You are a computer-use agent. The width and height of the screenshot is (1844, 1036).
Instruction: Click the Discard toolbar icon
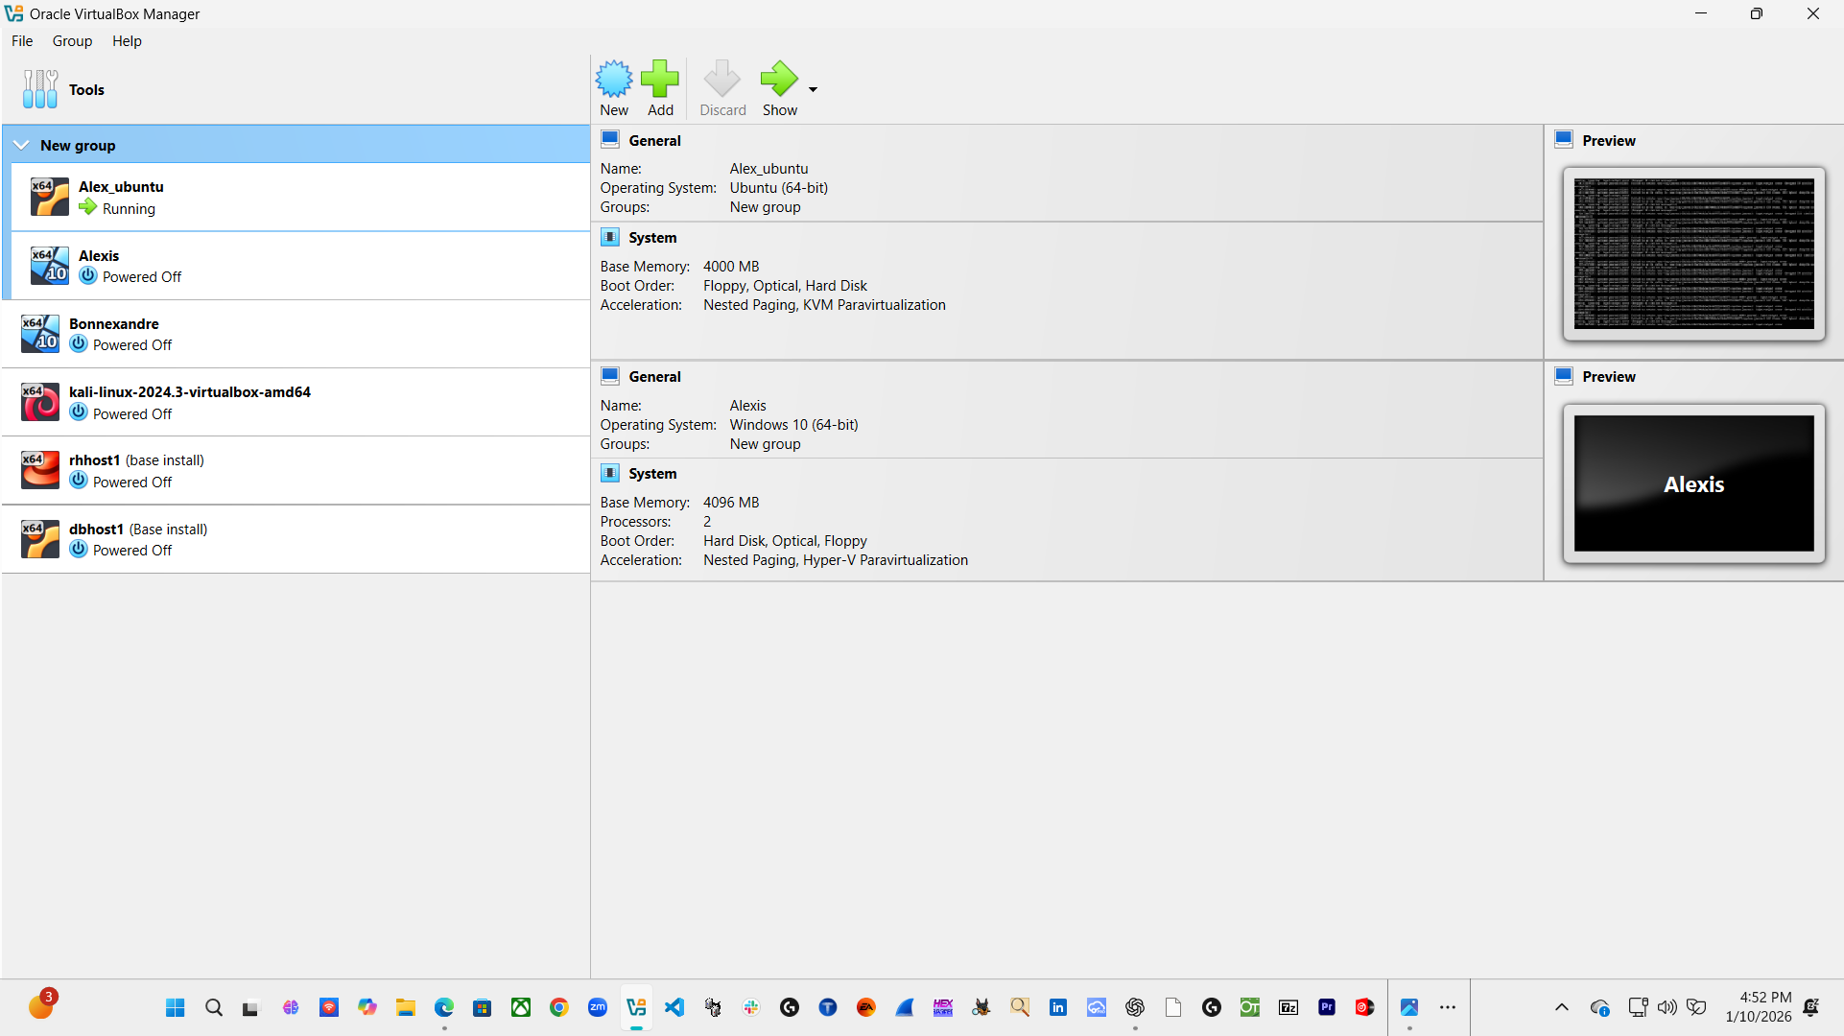[x=722, y=80]
